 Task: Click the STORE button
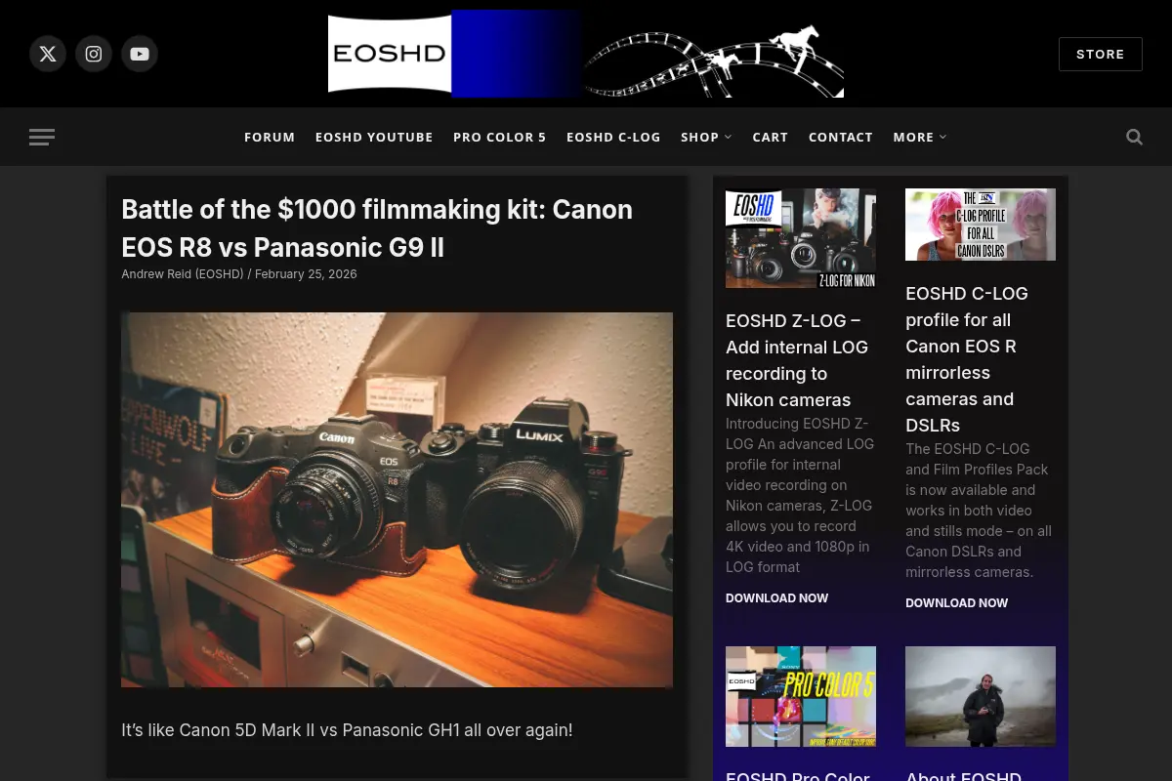tap(1101, 54)
